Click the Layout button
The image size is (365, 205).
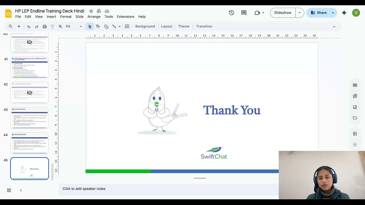(x=167, y=26)
